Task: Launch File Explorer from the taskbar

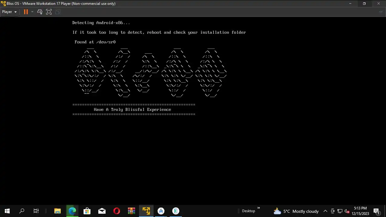Action: point(57,211)
